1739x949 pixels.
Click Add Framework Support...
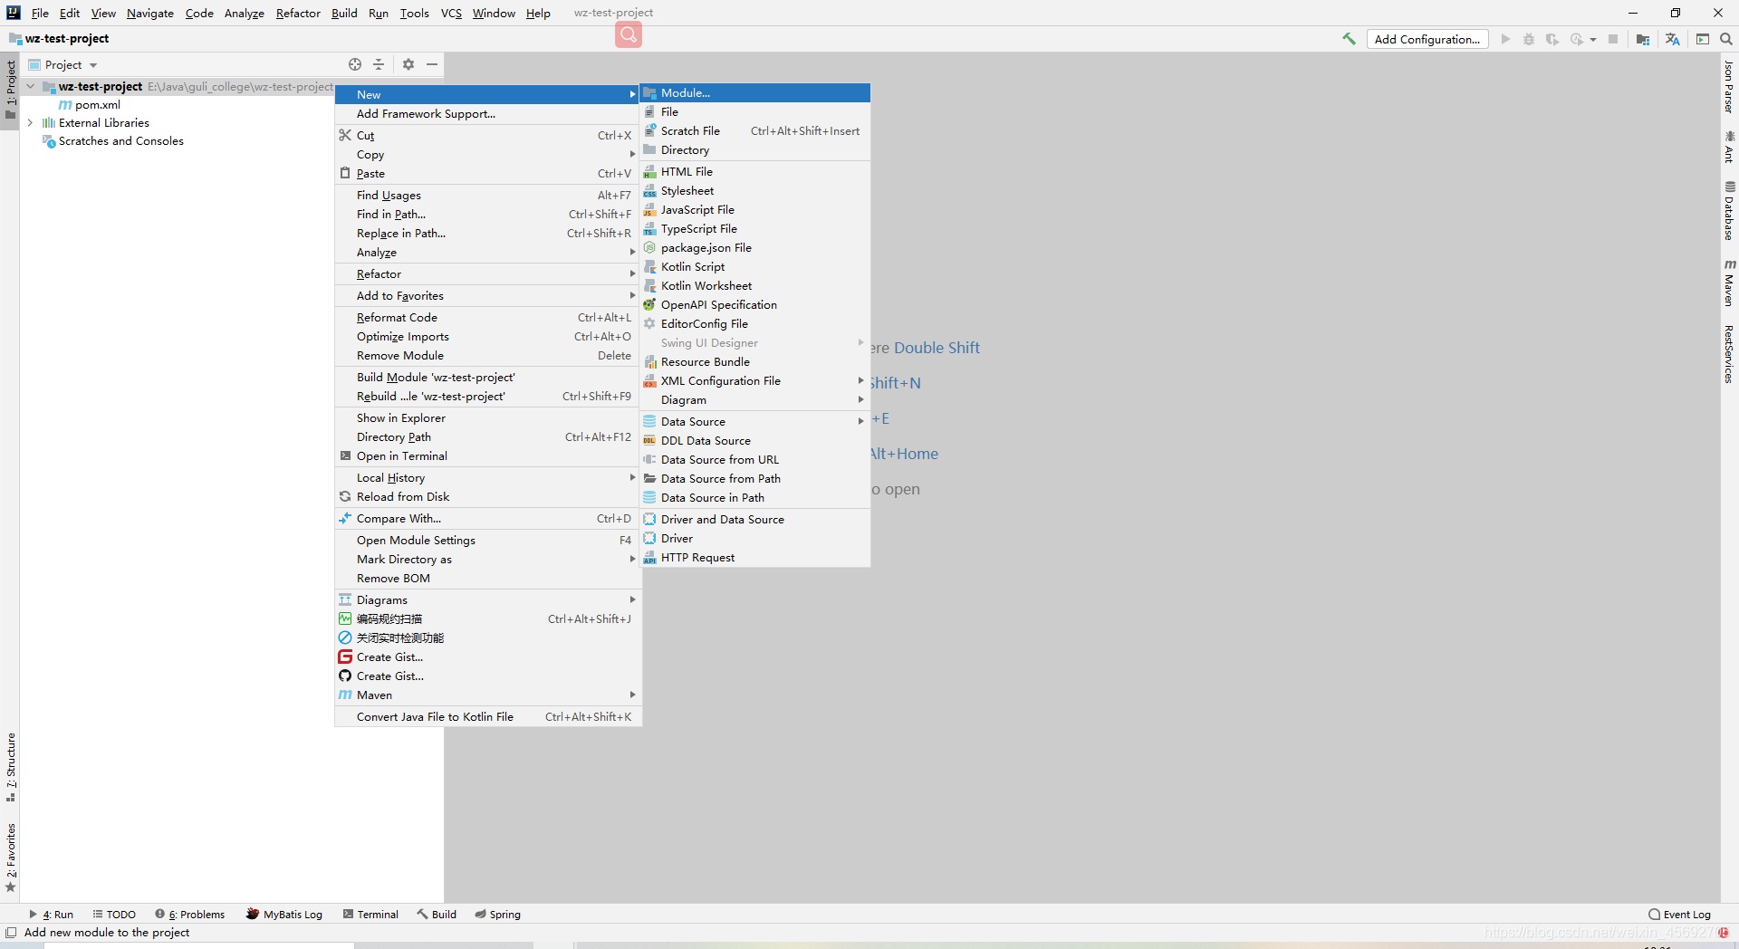click(x=488, y=114)
